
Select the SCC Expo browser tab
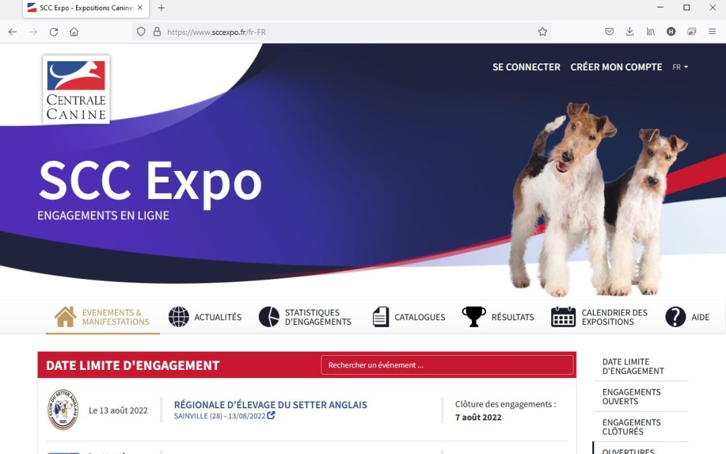[x=85, y=8]
